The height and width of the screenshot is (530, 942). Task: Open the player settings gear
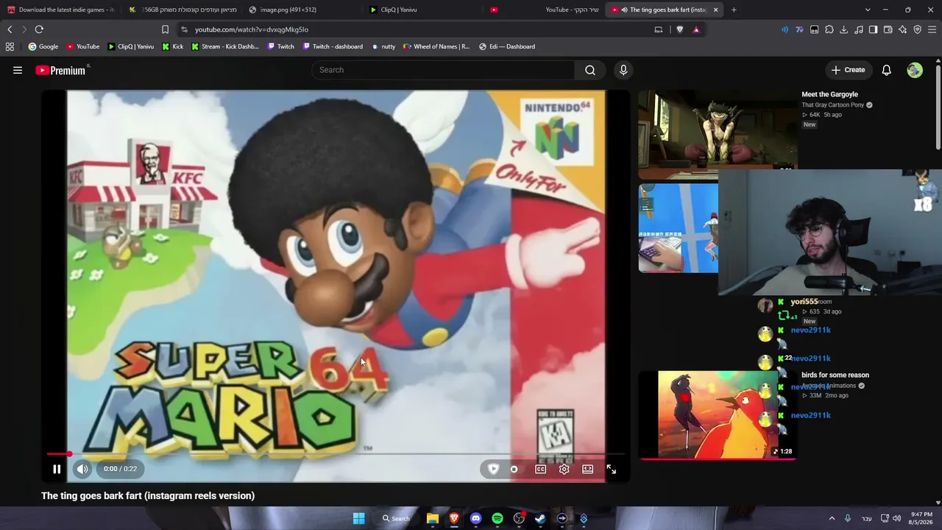tap(564, 469)
